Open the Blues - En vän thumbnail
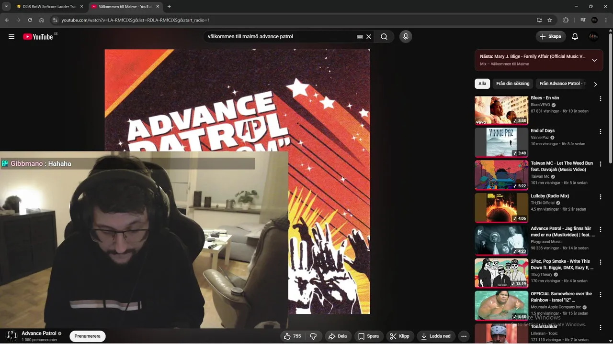This screenshot has width=613, height=344. point(501,110)
